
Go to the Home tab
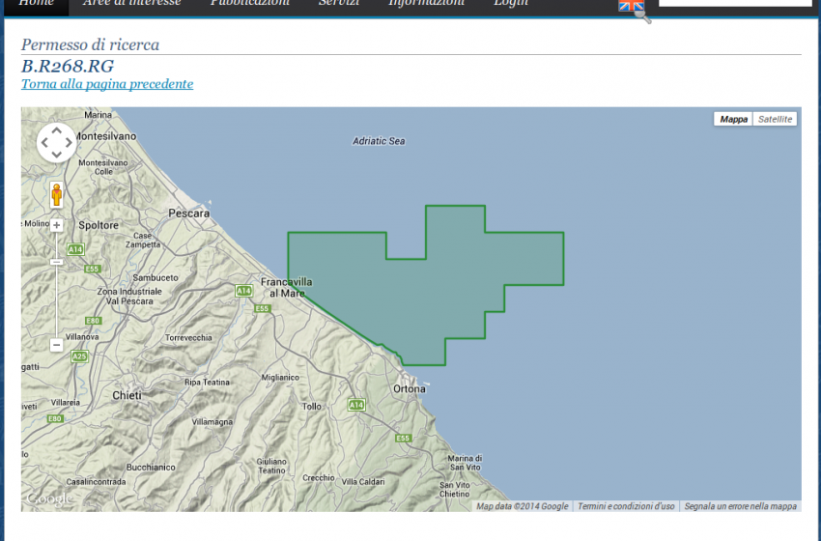click(x=37, y=4)
